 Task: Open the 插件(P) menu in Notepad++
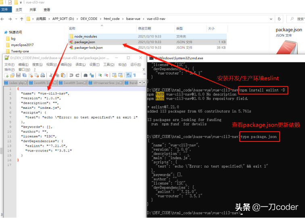pyautogui.click(x=10, y=70)
